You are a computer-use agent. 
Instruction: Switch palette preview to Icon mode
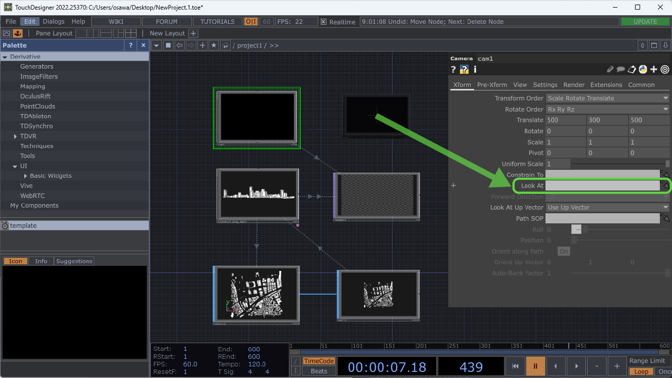pyautogui.click(x=16, y=261)
